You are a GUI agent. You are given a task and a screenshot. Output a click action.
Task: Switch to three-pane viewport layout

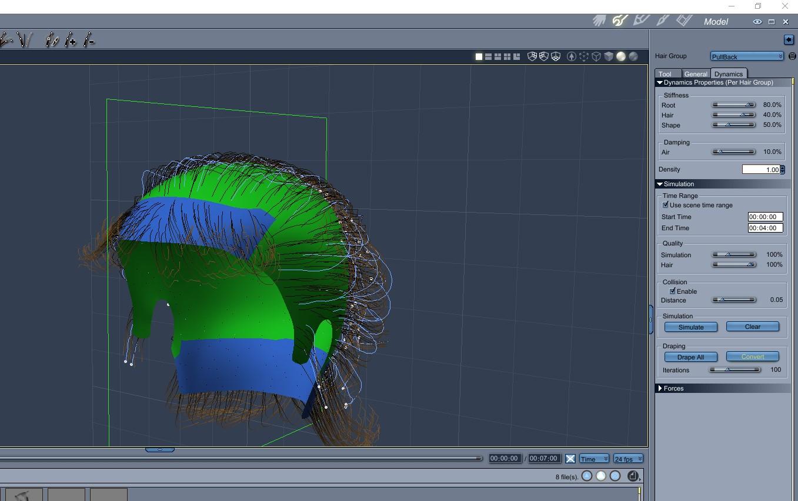[498, 57]
